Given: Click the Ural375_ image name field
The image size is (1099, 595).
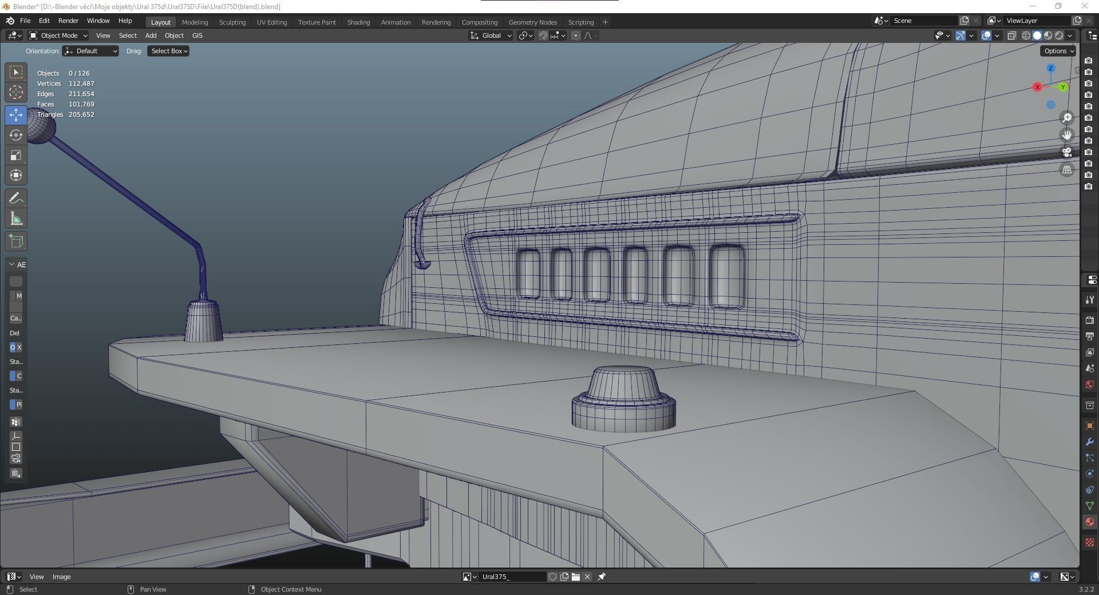Looking at the screenshot, I should 513,577.
